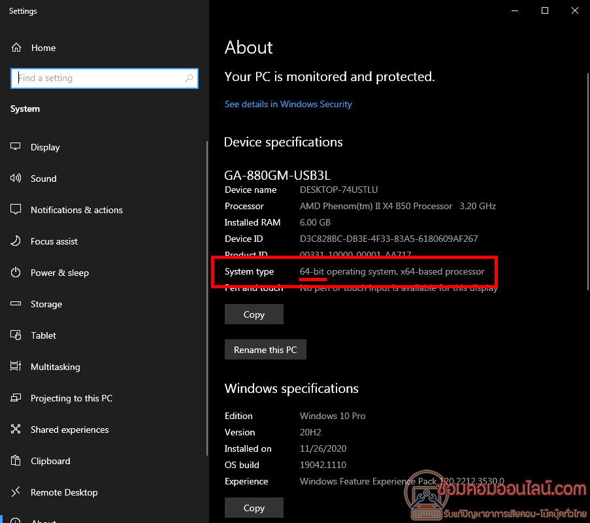Viewport: 590px width, 523px height.
Task: Copy the Windows specifications
Action: pos(254,508)
